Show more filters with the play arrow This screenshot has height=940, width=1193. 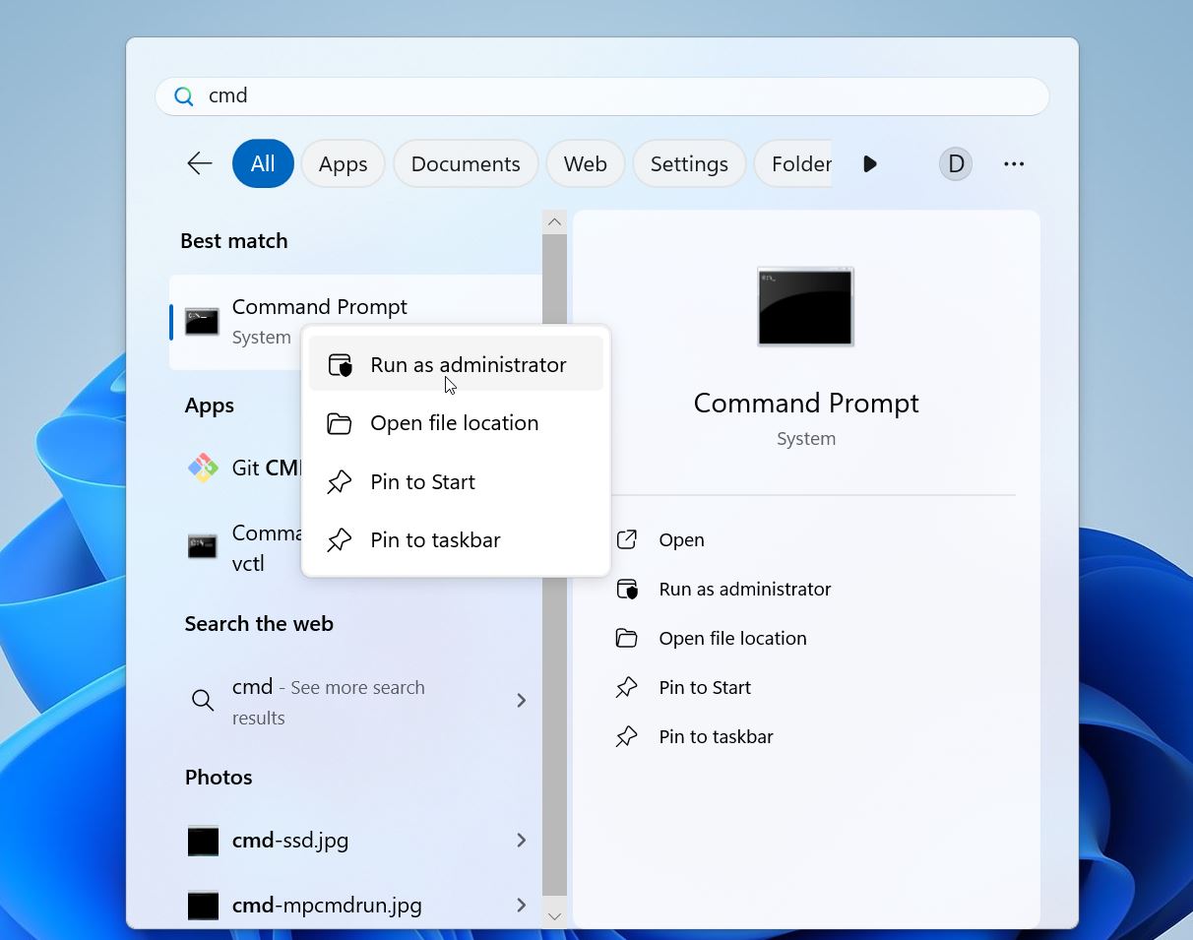point(869,163)
